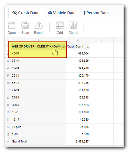Toggle sort arrow on Crash Count column

tap(88, 47)
